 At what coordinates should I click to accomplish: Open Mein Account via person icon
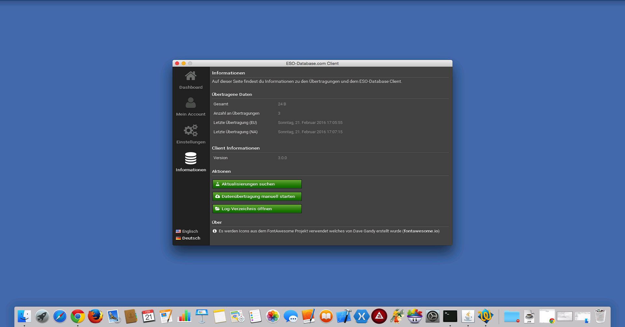coord(191,103)
